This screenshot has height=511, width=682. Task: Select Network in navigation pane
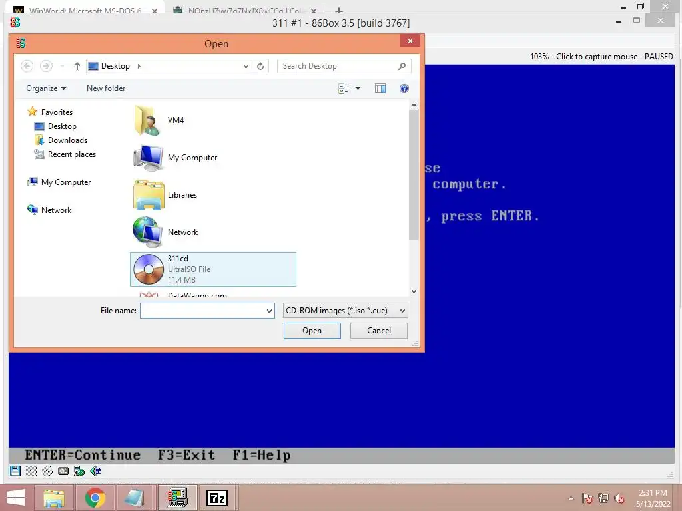[x=56, y=210]
